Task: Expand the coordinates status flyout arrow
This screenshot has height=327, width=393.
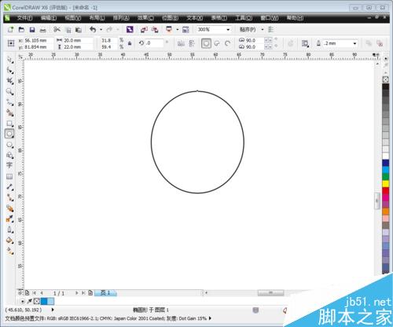Action: (x=53, y=310)
